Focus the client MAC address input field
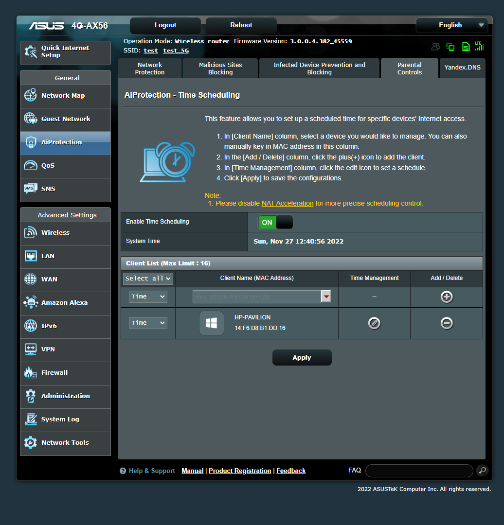The image size is (504, 525). coord(257,297)
